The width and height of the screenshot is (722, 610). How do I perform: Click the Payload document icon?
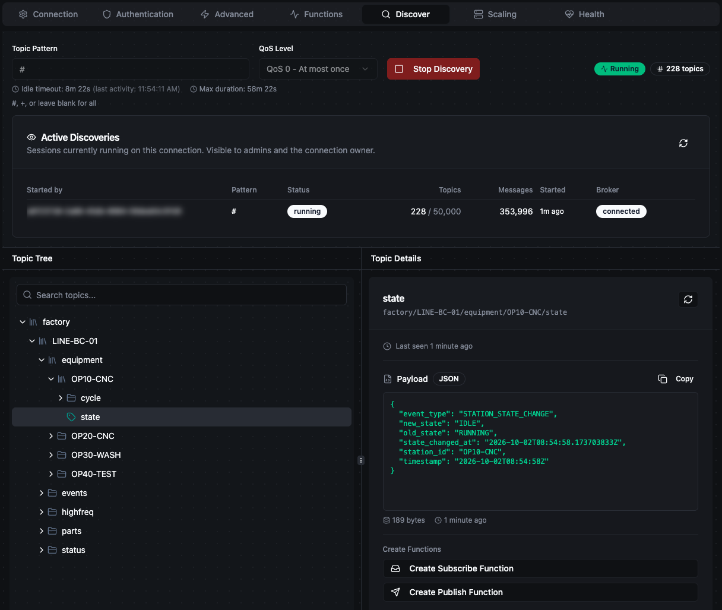pos(388,379)
